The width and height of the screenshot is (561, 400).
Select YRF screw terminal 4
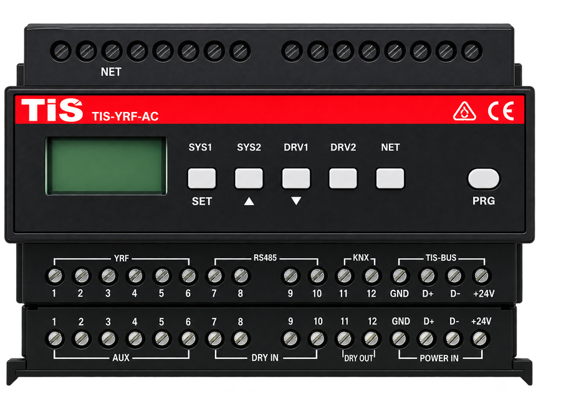pos(135,276)
